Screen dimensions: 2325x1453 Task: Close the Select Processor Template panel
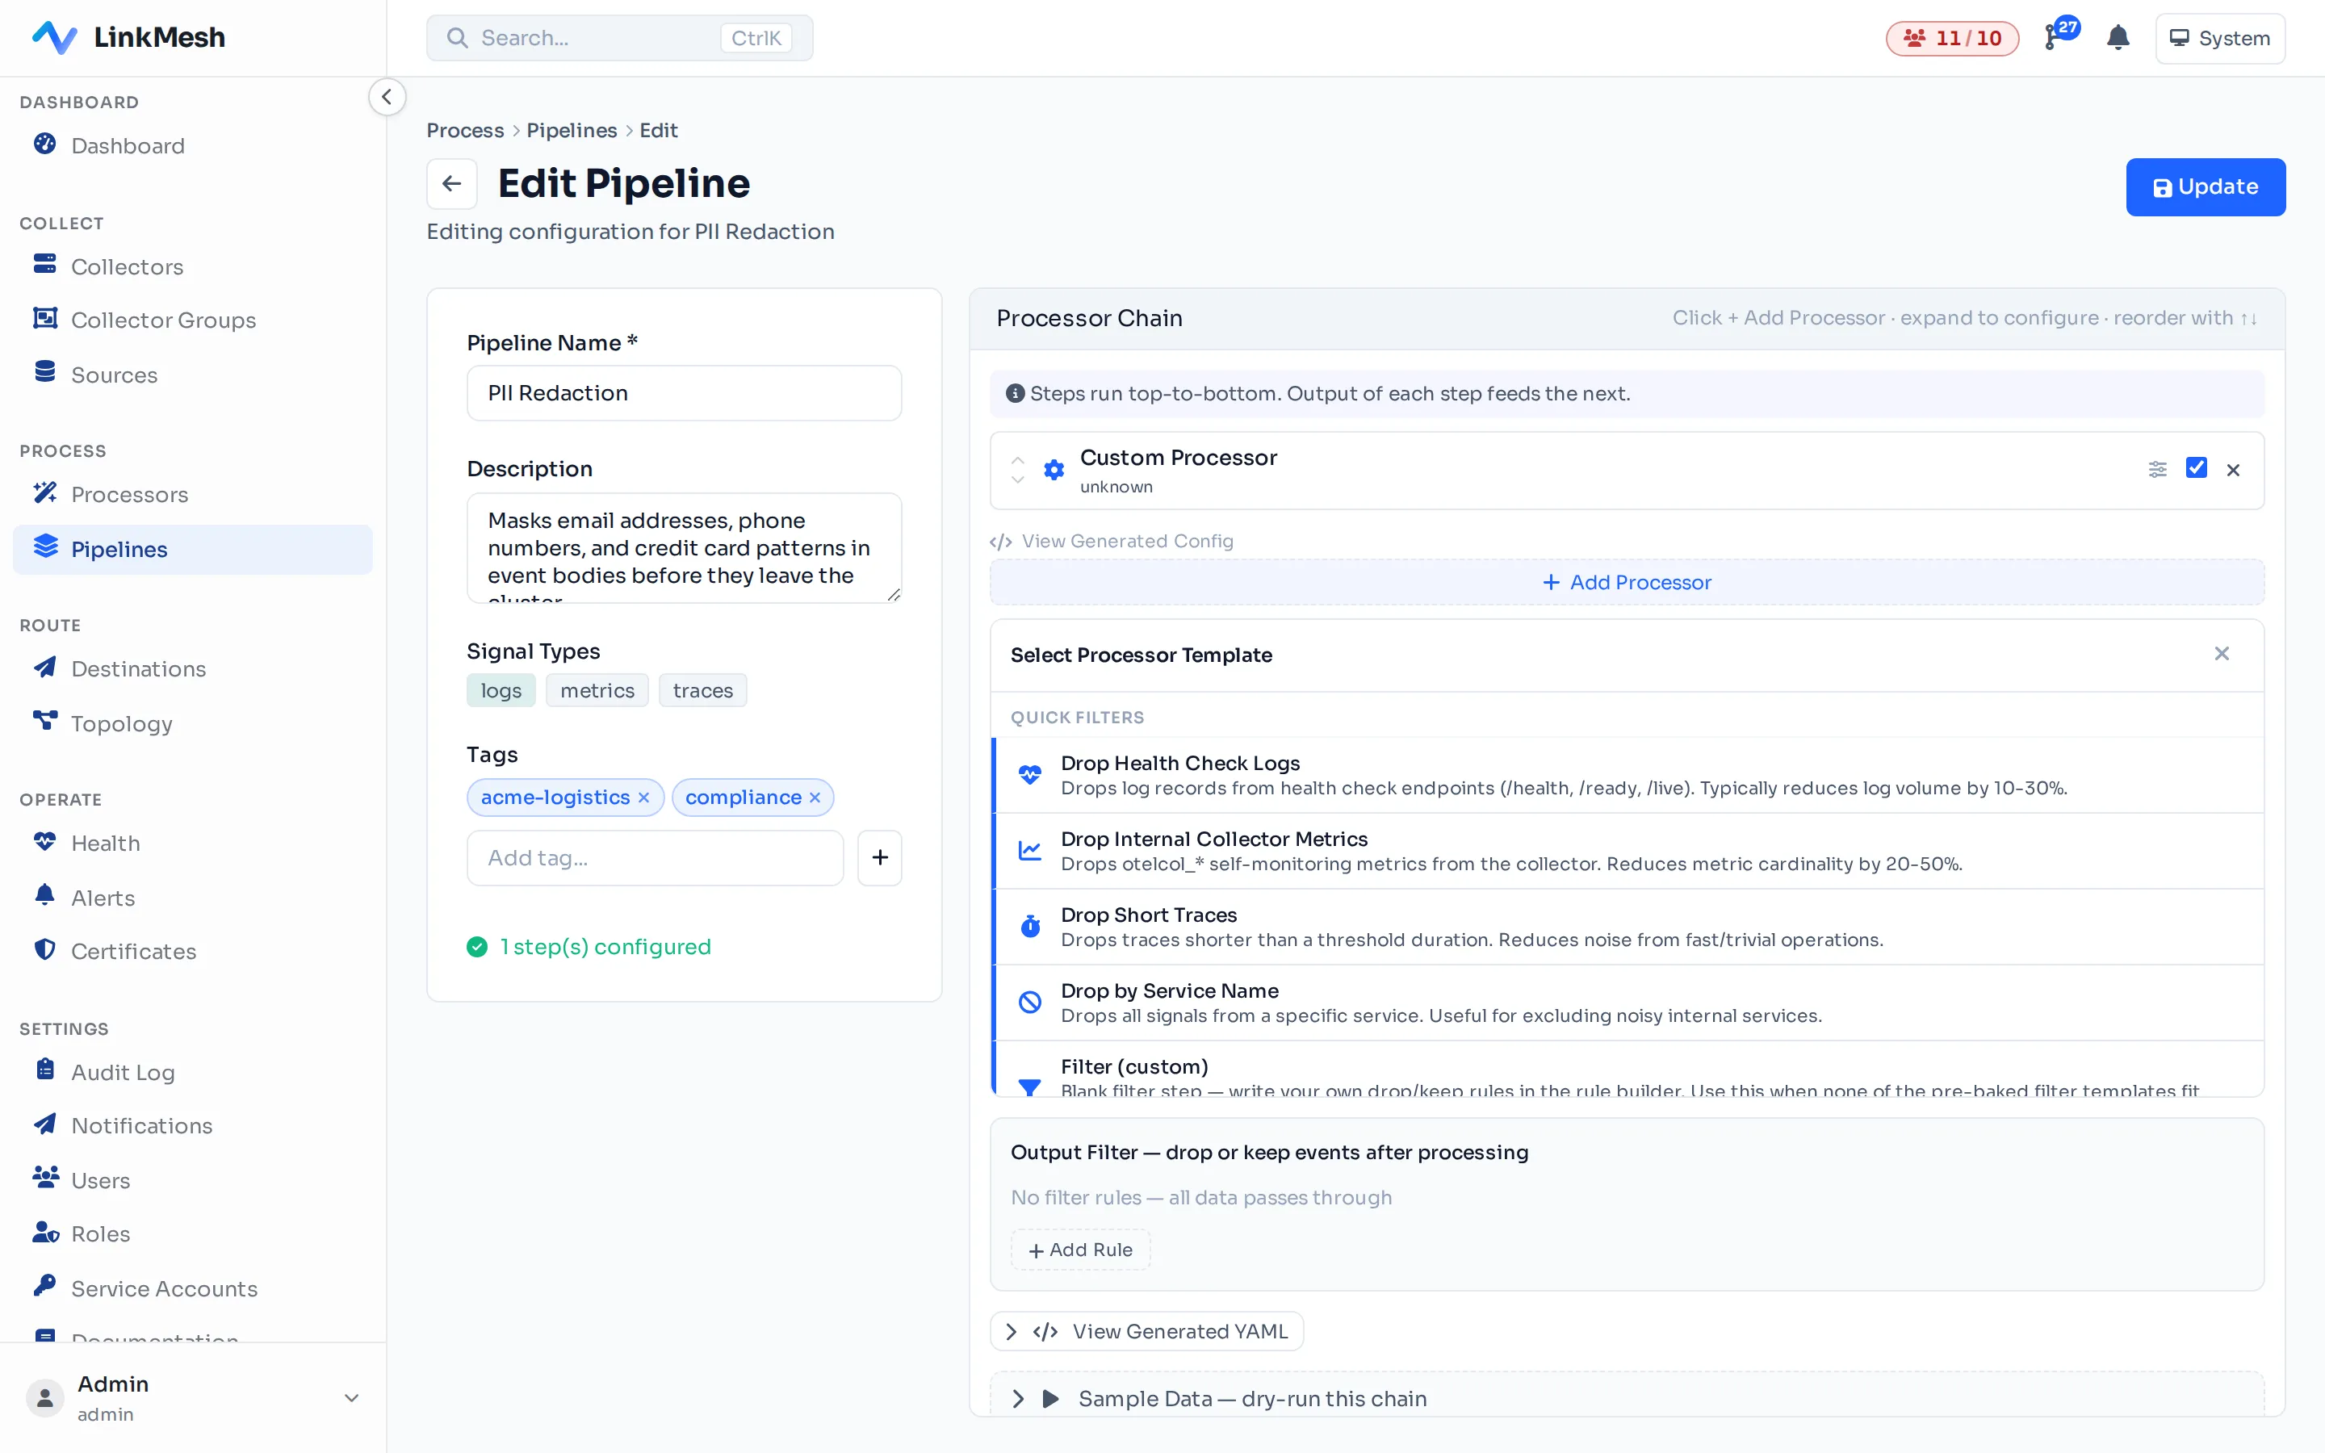point(2221,654)
